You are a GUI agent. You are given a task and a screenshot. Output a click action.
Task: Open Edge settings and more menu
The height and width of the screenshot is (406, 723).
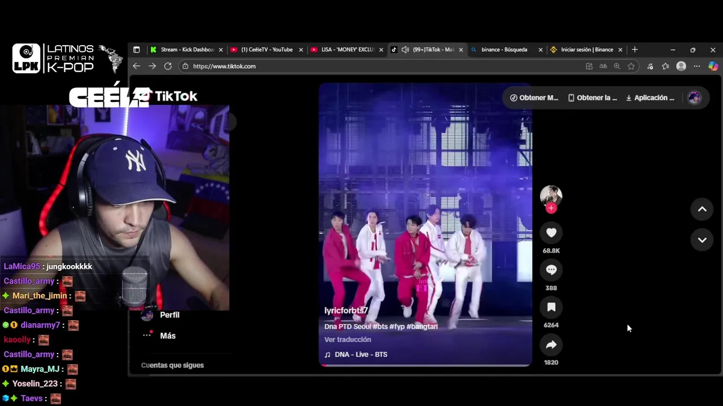click(x=697, y=66)
